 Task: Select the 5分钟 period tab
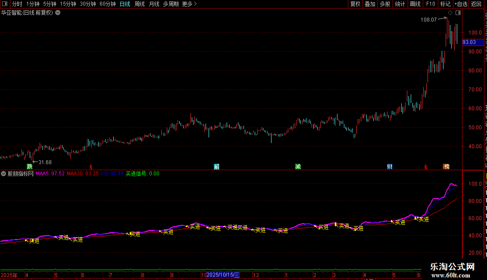coord(50,4)
